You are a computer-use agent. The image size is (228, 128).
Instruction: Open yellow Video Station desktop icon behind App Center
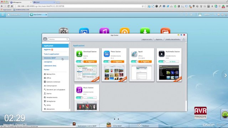point(125,31)
